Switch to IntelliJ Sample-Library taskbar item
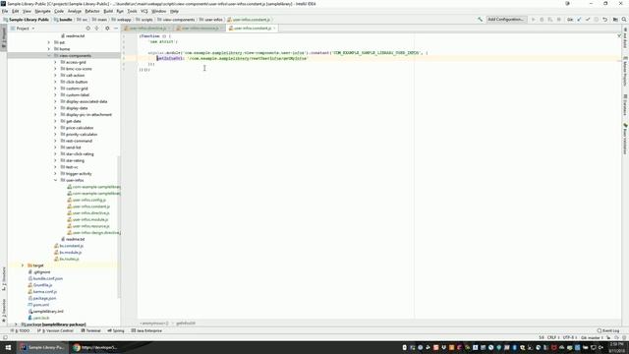Image resolution: width=629 pixels, height=354 pixels. (43, 347)
